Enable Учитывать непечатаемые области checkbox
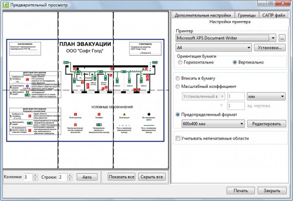 [x=179, y=139]
